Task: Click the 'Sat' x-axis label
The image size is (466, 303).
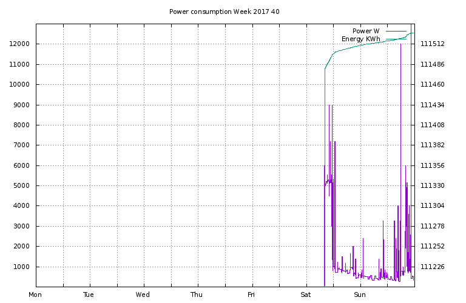Action: pyautogui.click(x=306, y=295)
